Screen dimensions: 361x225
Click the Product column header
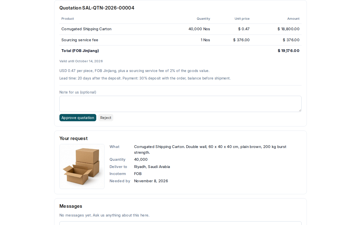tap(67, 19)
